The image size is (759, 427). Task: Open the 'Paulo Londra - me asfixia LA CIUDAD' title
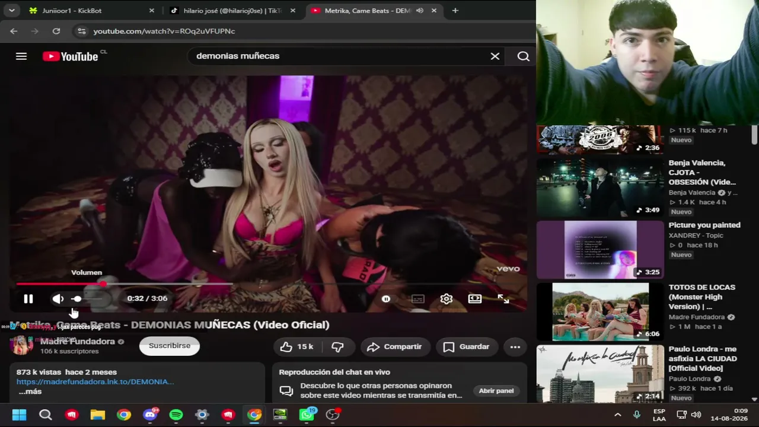(703, 359)
